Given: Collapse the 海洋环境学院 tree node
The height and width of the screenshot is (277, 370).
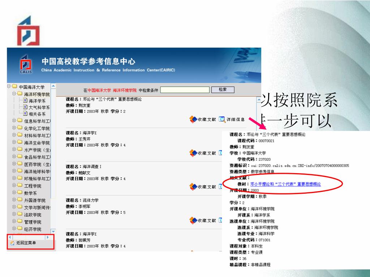Looking at the screenshot, I should (x=14, y=94).
